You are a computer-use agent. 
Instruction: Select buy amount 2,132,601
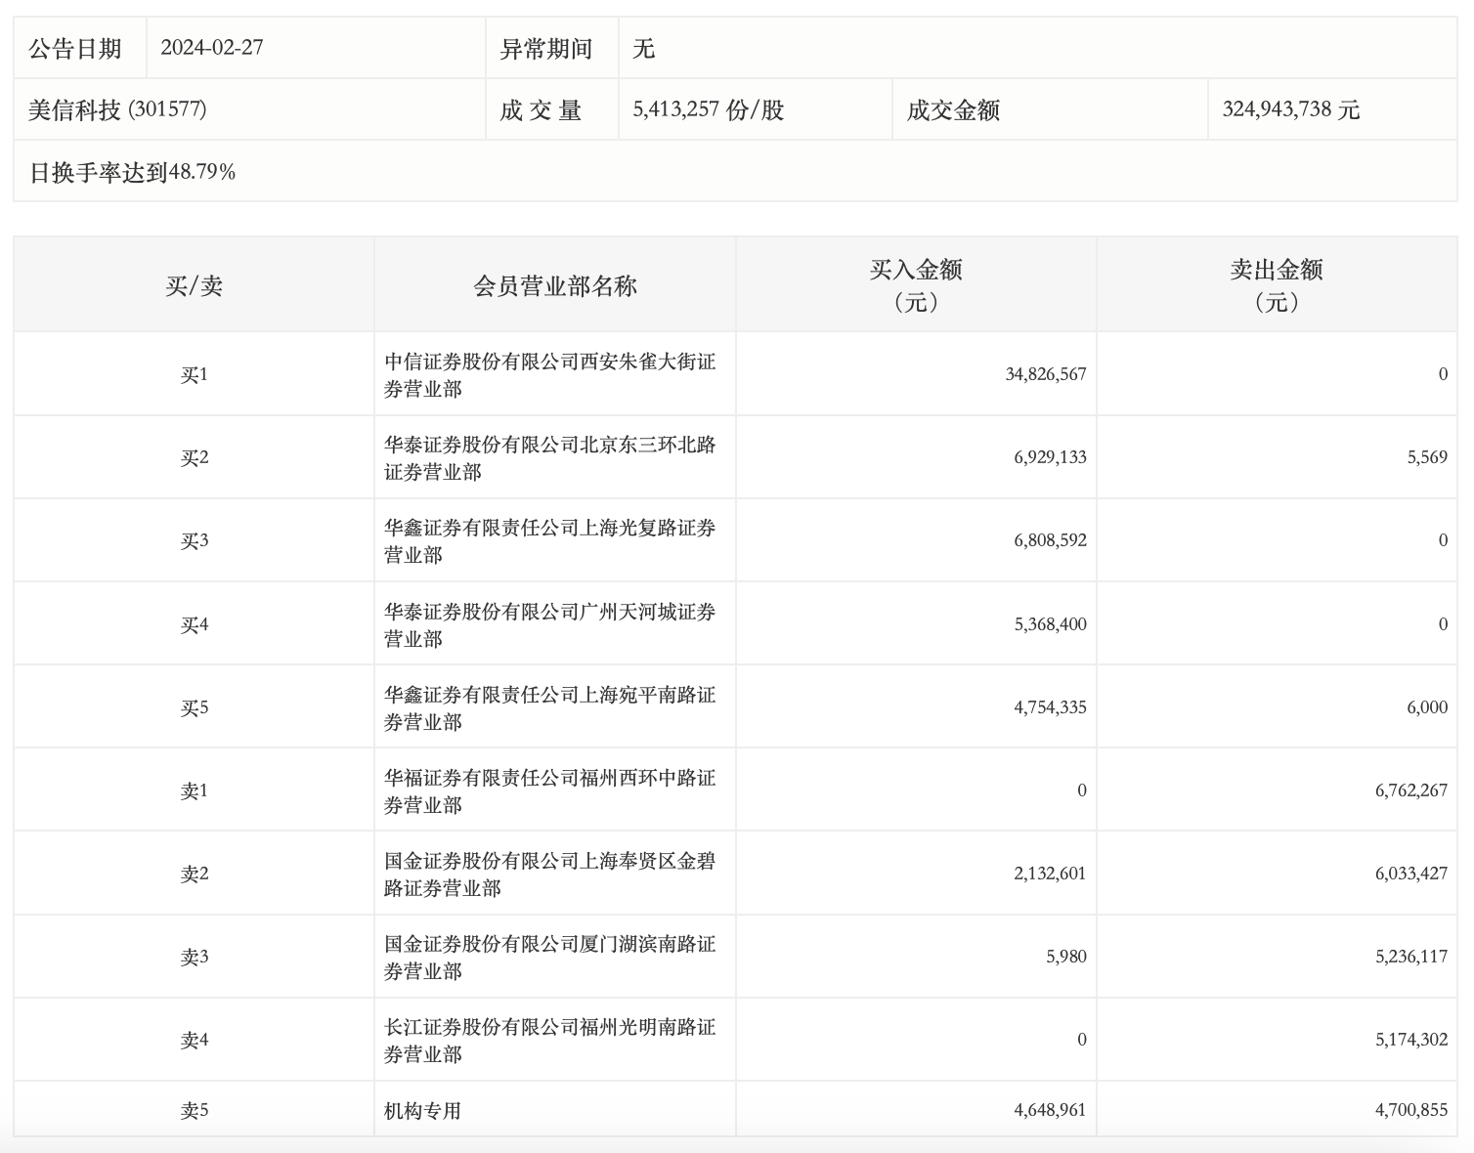[1050, 874]
